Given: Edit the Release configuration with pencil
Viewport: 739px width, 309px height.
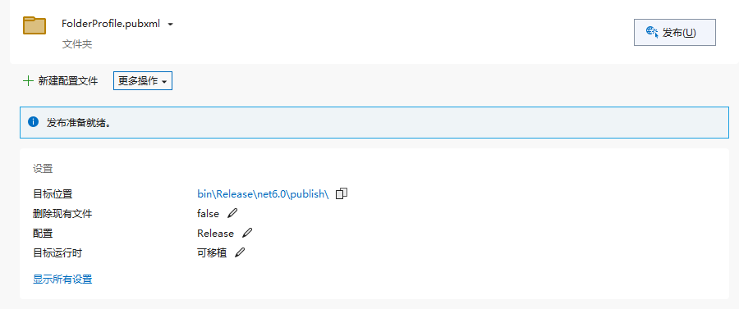Looking at the screenshot, I should (x=247, y=234).
